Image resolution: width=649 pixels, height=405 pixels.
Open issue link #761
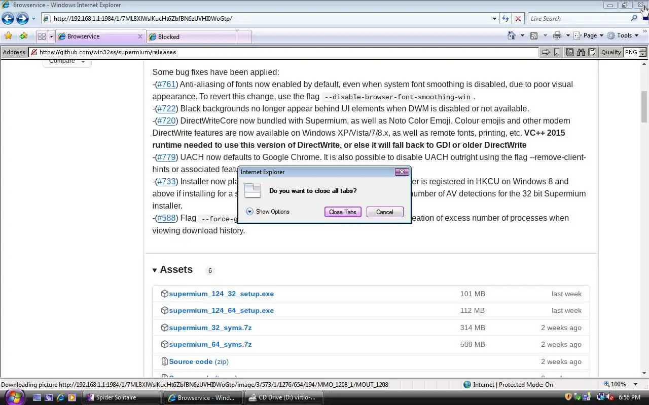coord(166,84)
